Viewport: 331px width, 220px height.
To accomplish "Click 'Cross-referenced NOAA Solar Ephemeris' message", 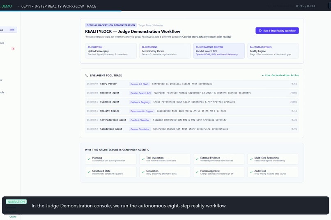I will [194, 102].
